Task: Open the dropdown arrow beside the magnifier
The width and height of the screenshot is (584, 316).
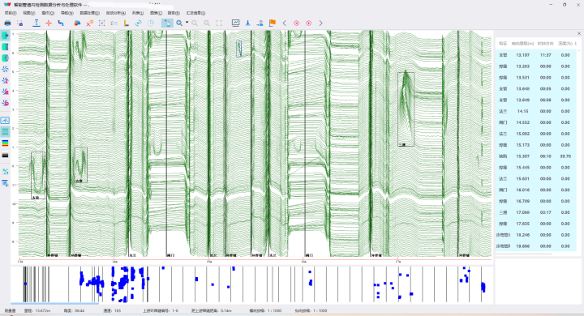Action: pyautogui.click(x=187, y=23)
